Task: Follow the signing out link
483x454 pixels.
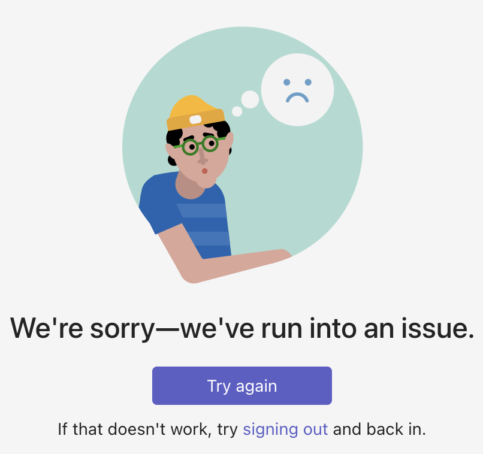Action: tap(285, 429)
